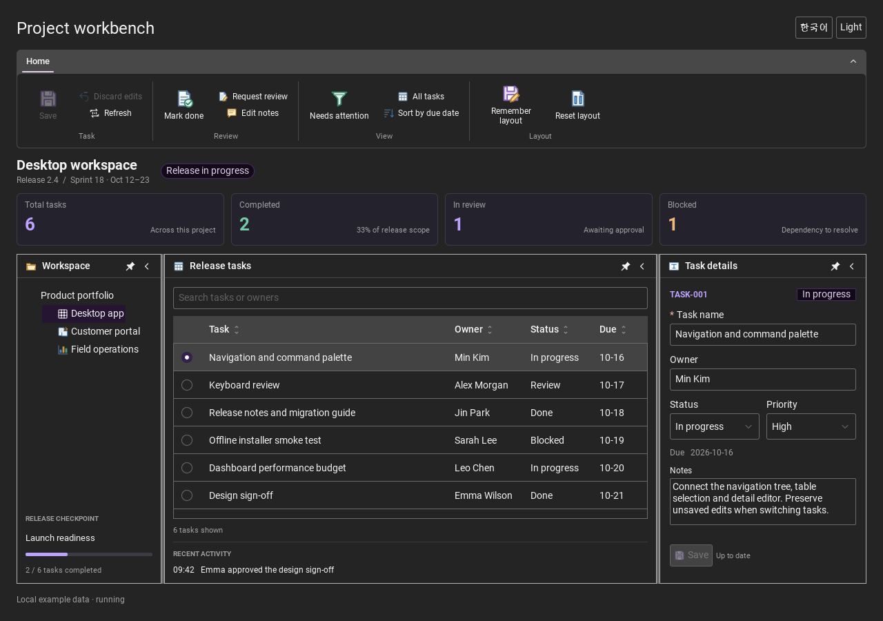Select the Keyboard review row radio button
The image size is (883, 621).
coord(187,385)
